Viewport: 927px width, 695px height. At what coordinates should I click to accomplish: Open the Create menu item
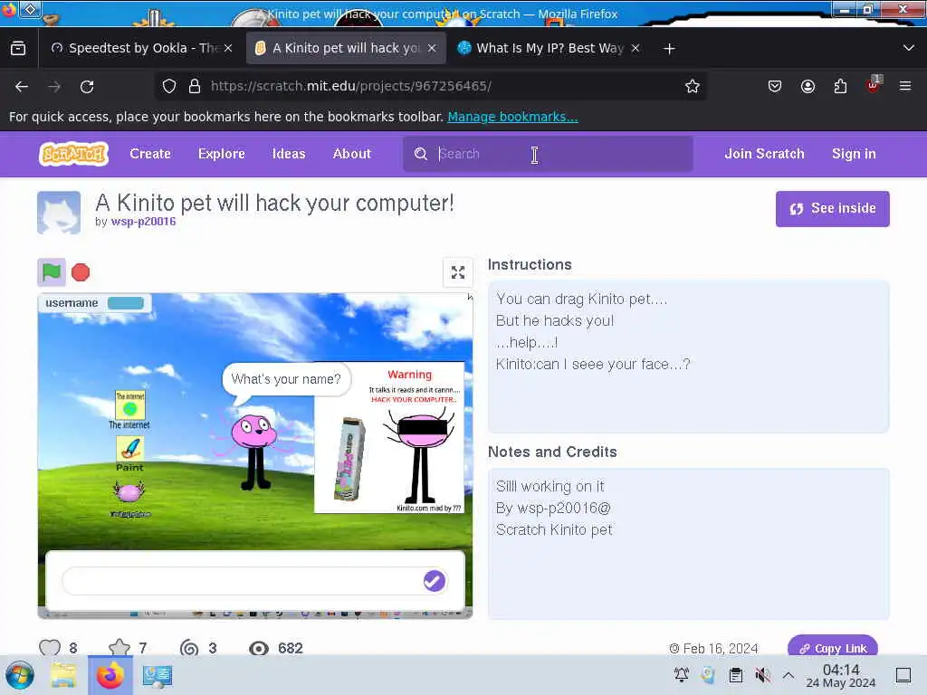click(x=150, y=154)
